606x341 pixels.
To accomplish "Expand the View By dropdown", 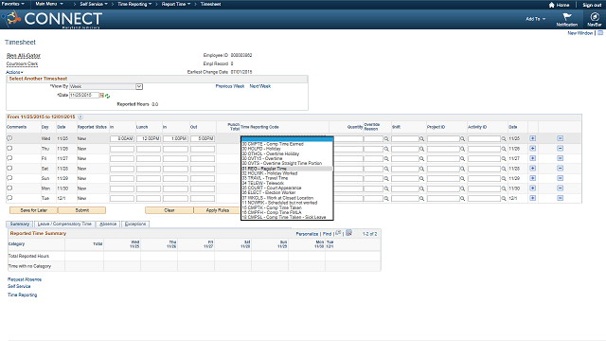I will (139, 86).
